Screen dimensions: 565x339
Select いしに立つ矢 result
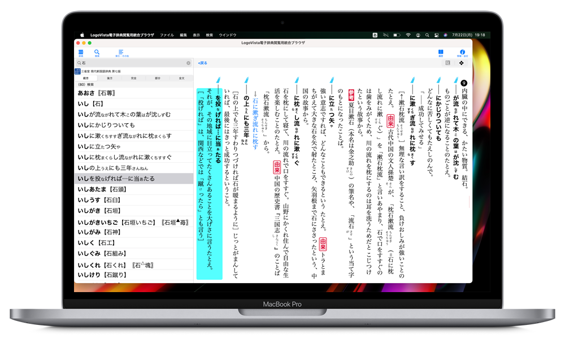tap(134, 147)
